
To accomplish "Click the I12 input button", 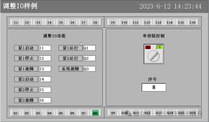I will click(147, 22).
